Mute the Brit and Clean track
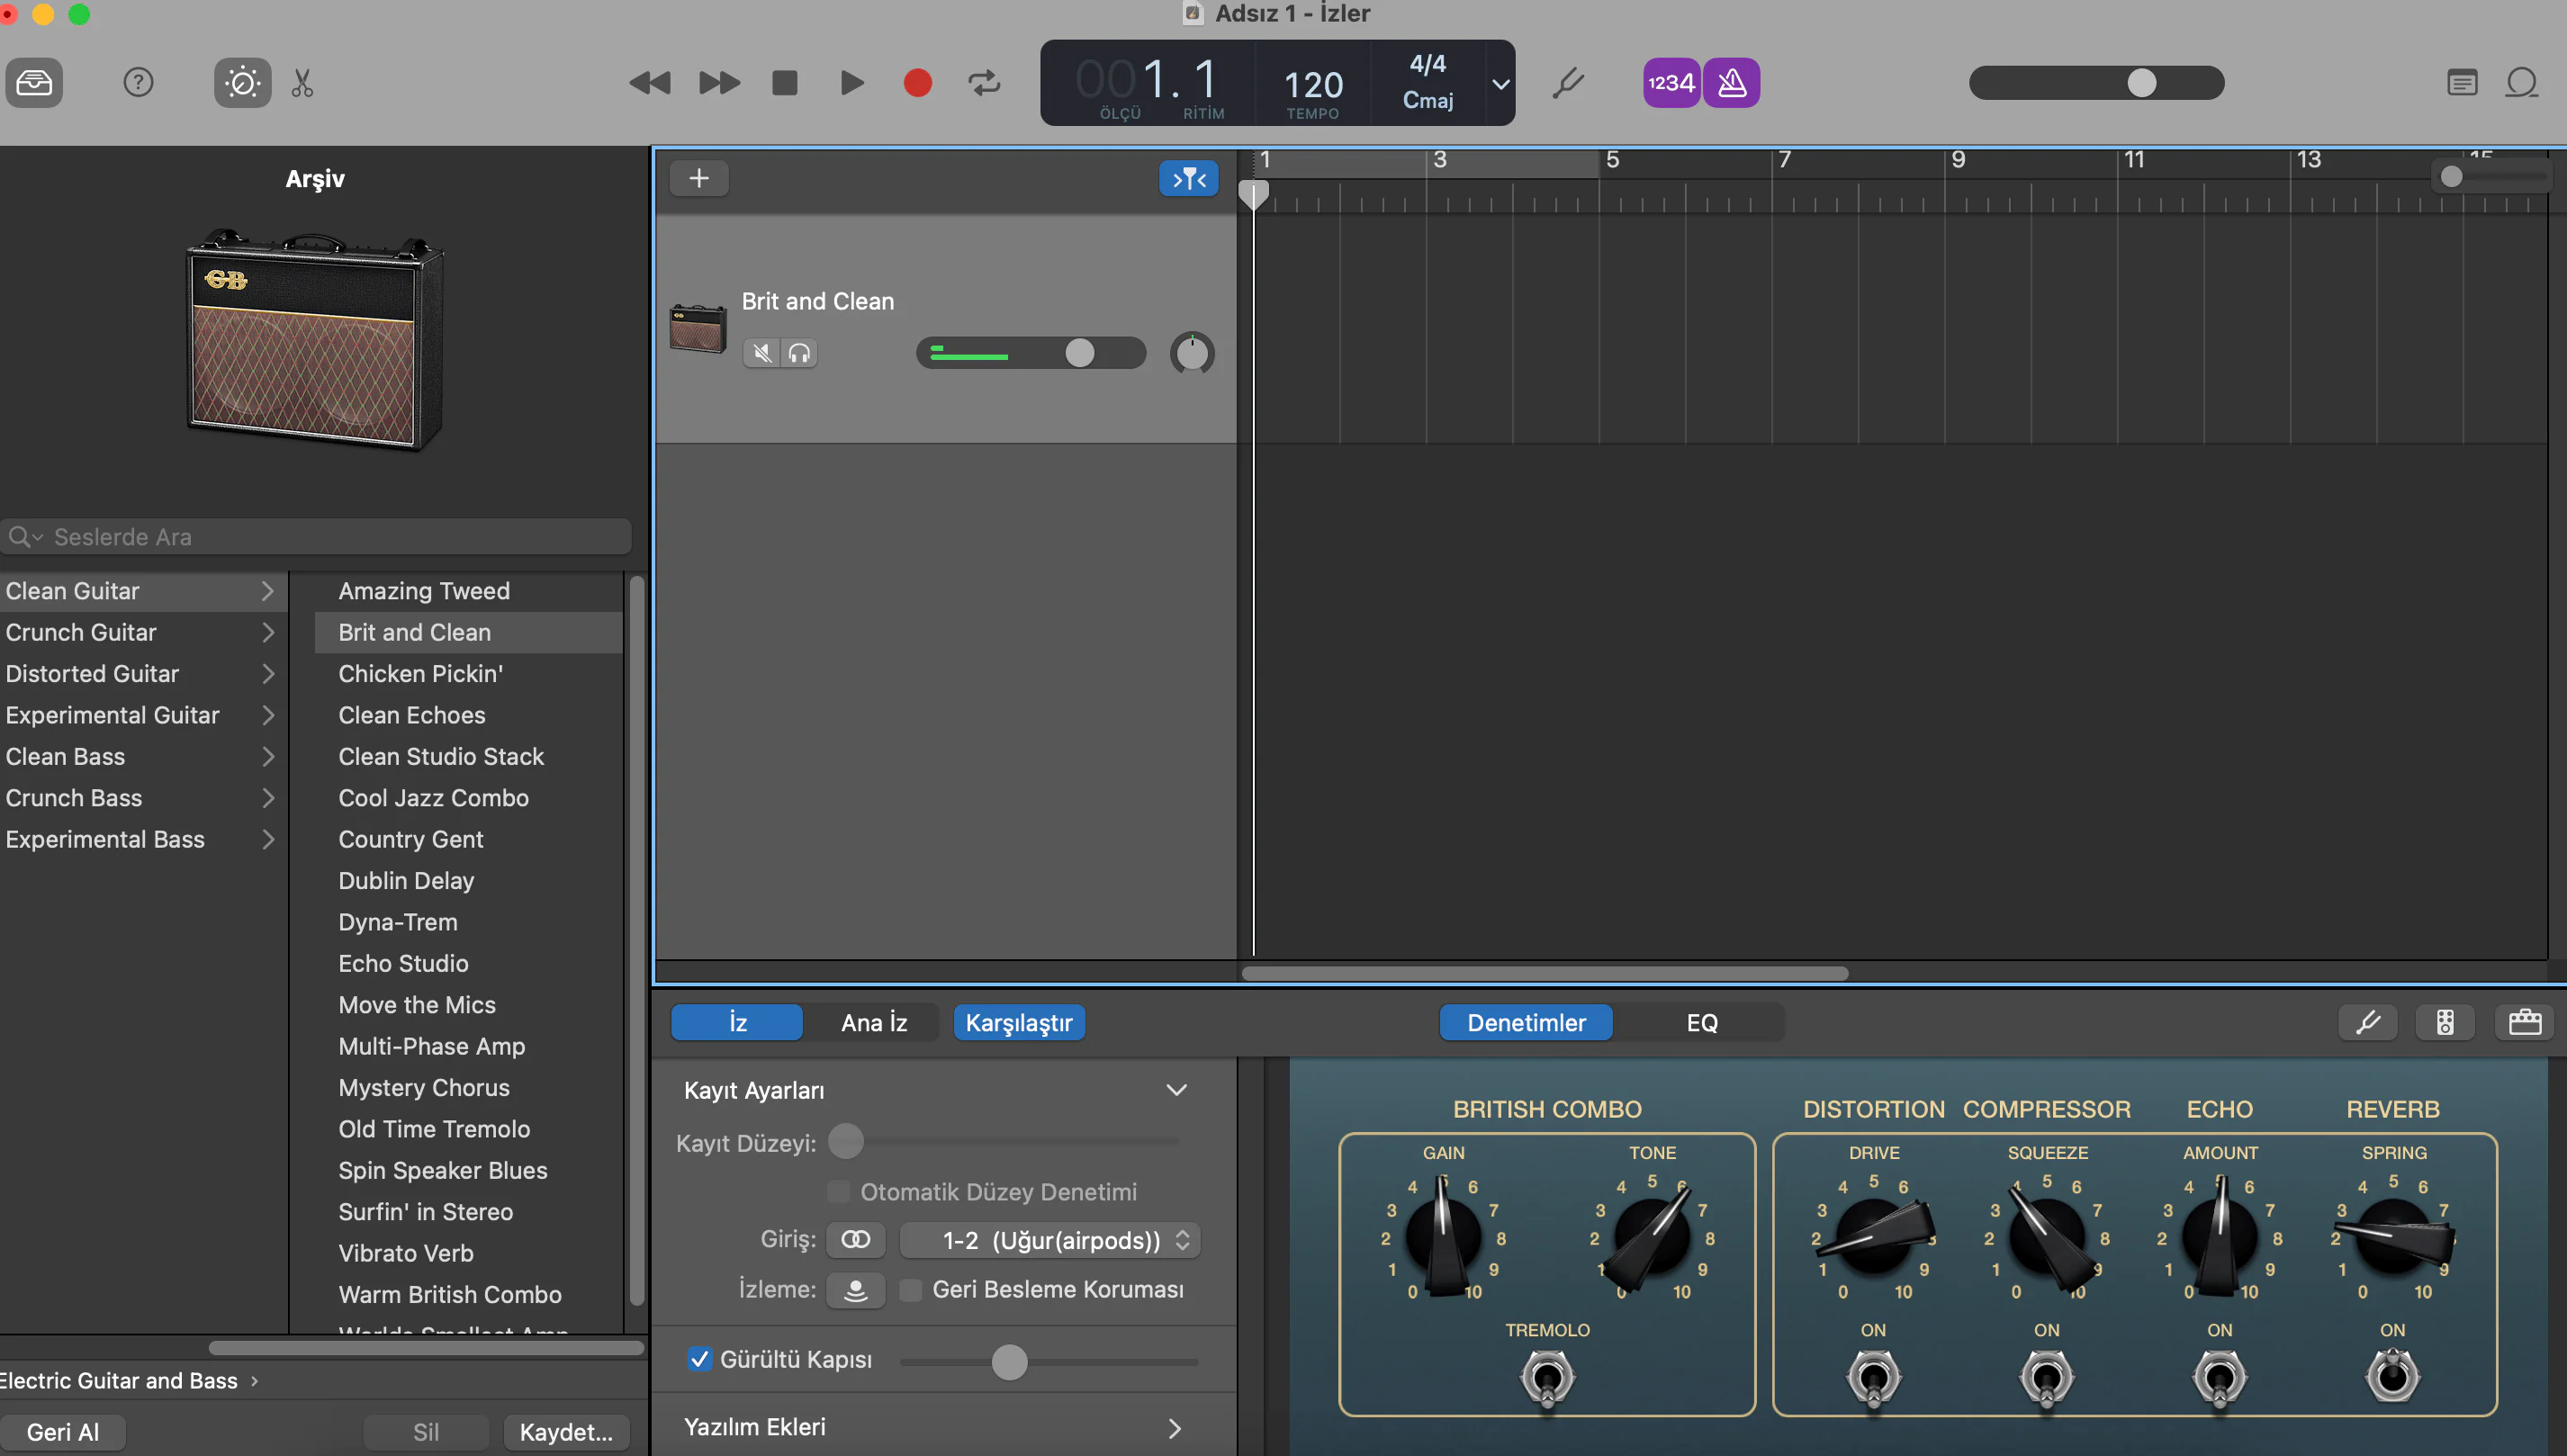 click(x=762, y=353)
